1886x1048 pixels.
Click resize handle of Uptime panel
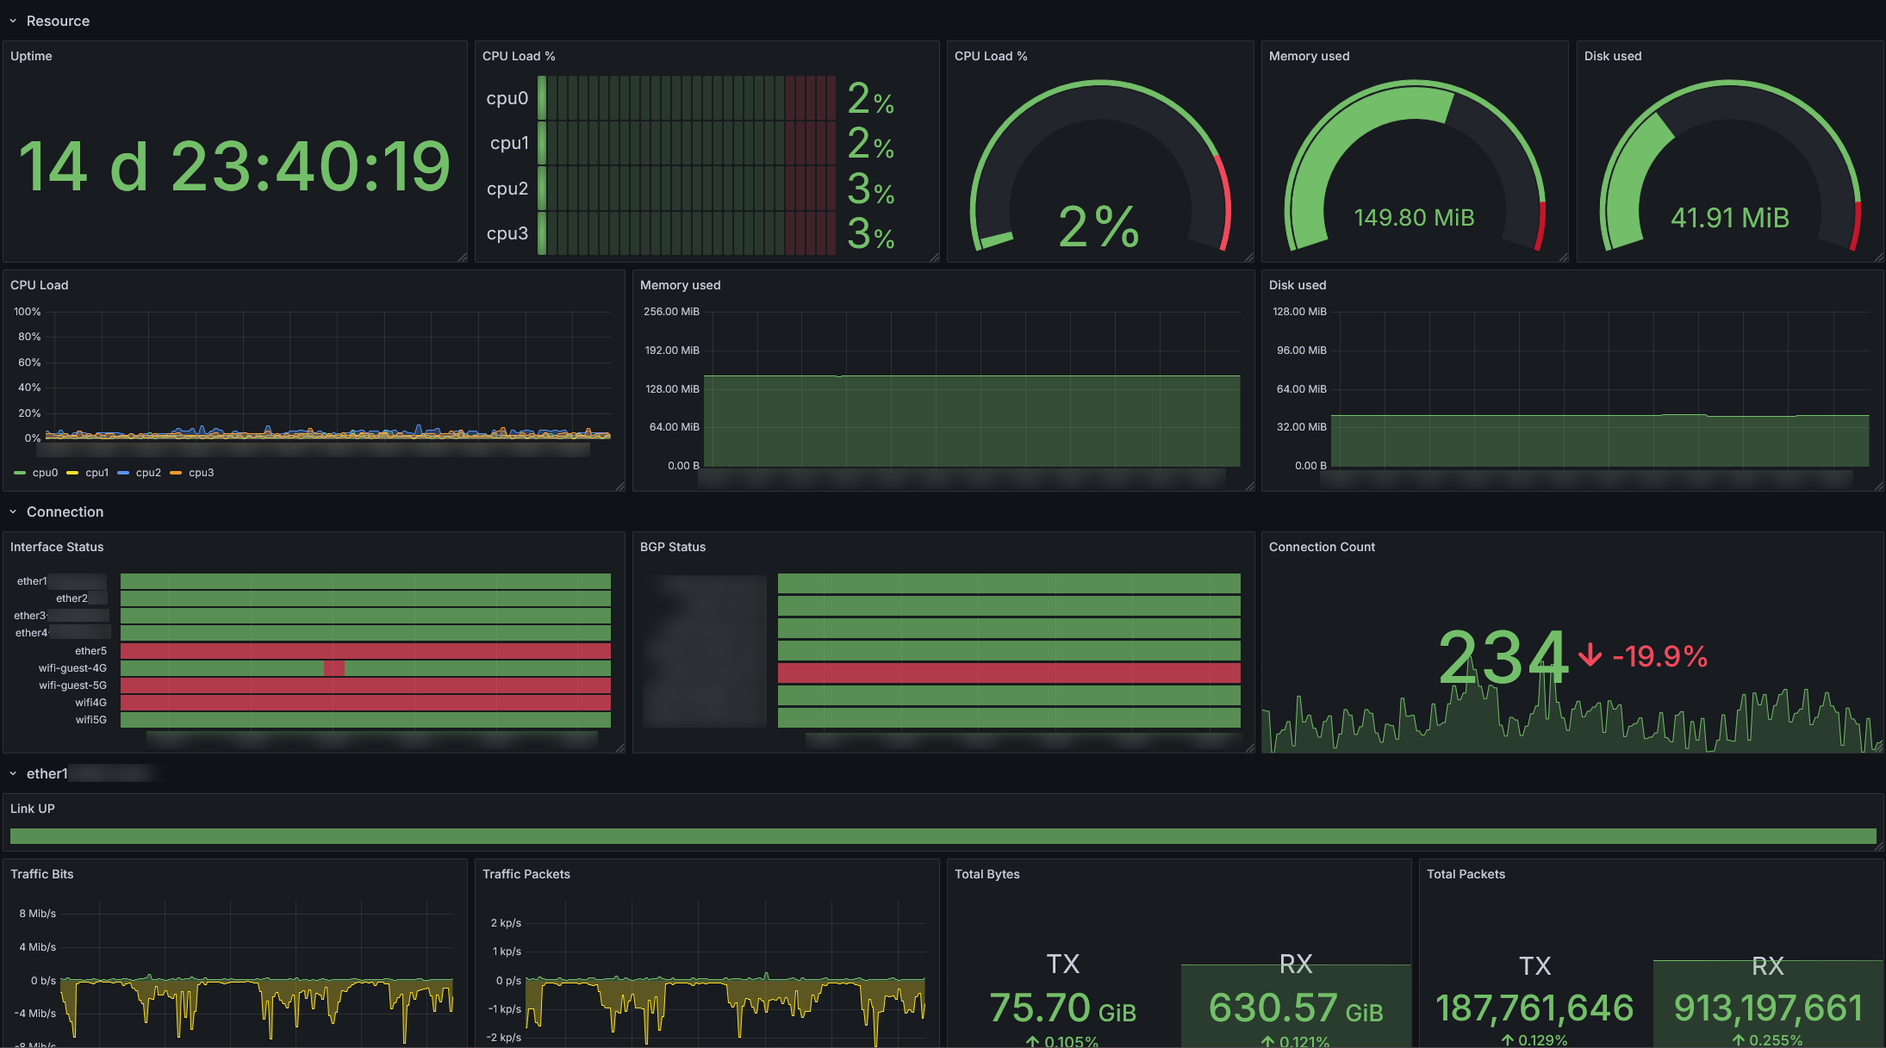pos(463,257)
